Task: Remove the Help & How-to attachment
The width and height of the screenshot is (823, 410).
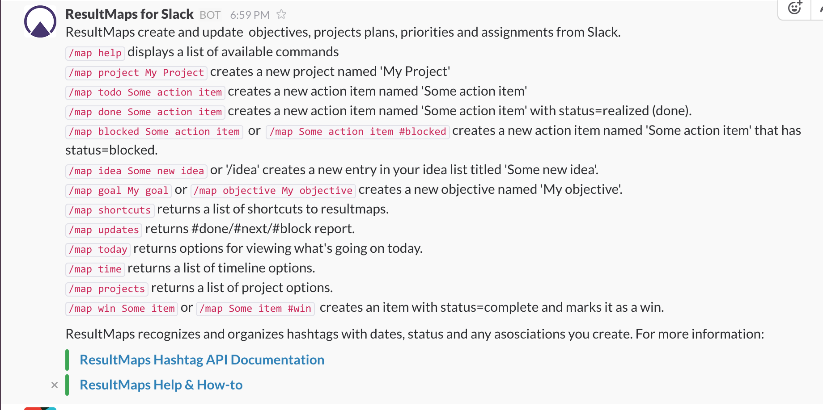Action: (55, 385)
